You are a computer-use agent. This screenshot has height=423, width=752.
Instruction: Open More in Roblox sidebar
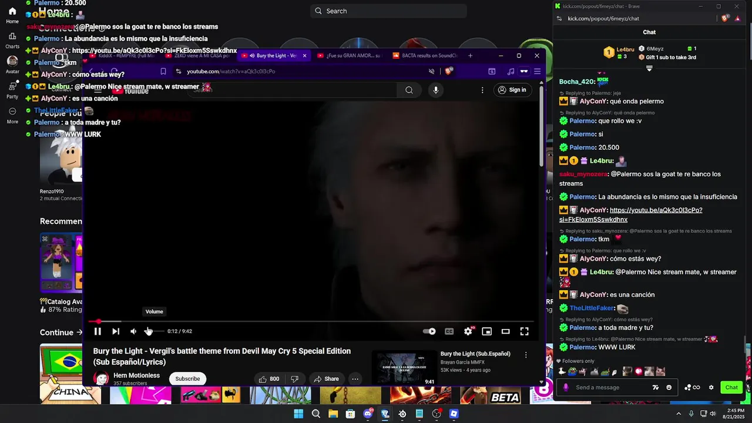(x=12, y=115)
